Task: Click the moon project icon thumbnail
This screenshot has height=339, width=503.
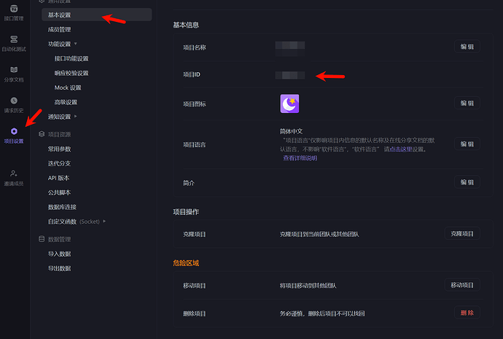Action: [x=289, y=104]
